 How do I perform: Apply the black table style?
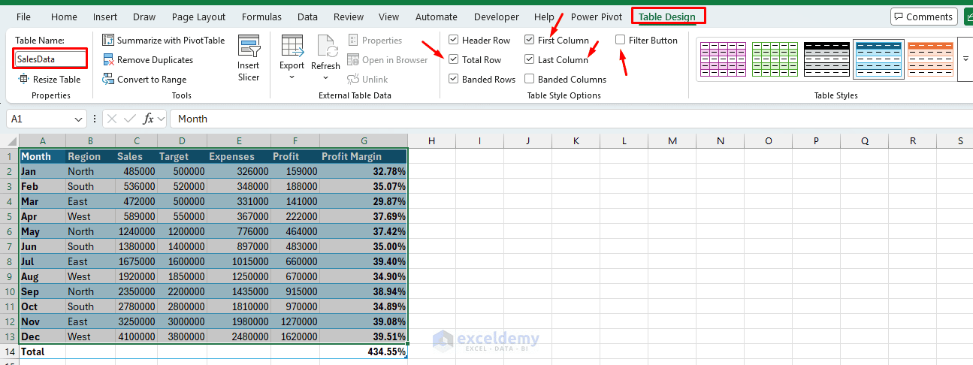826,59
